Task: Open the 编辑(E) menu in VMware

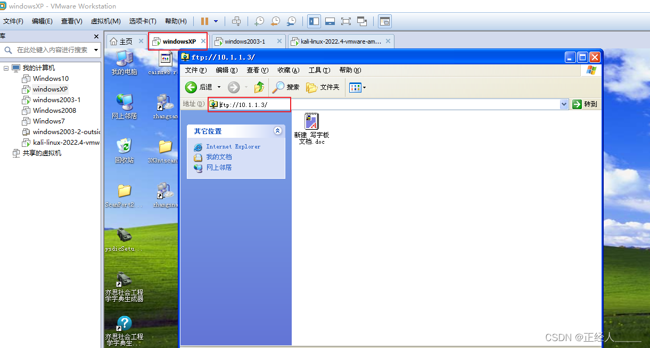Action: pyautogui.click(x=42, y=21)
